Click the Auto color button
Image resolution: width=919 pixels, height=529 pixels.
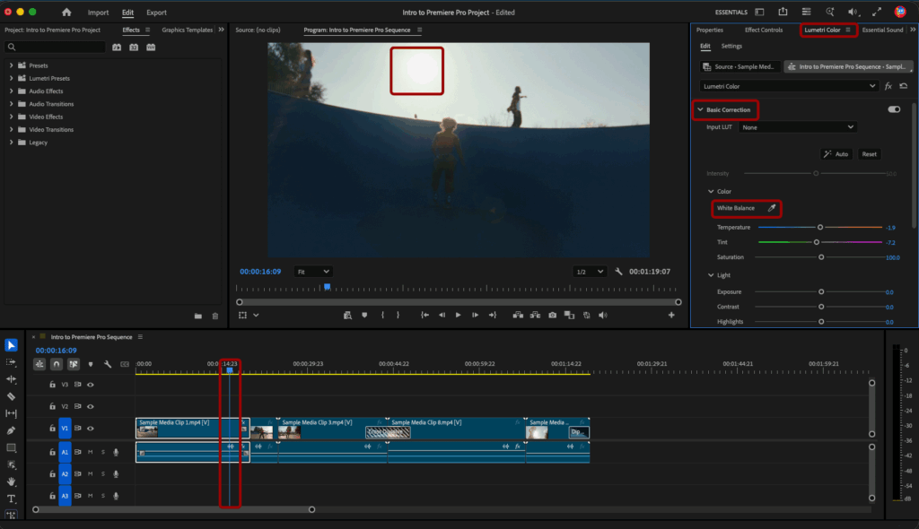click(836, 154)
